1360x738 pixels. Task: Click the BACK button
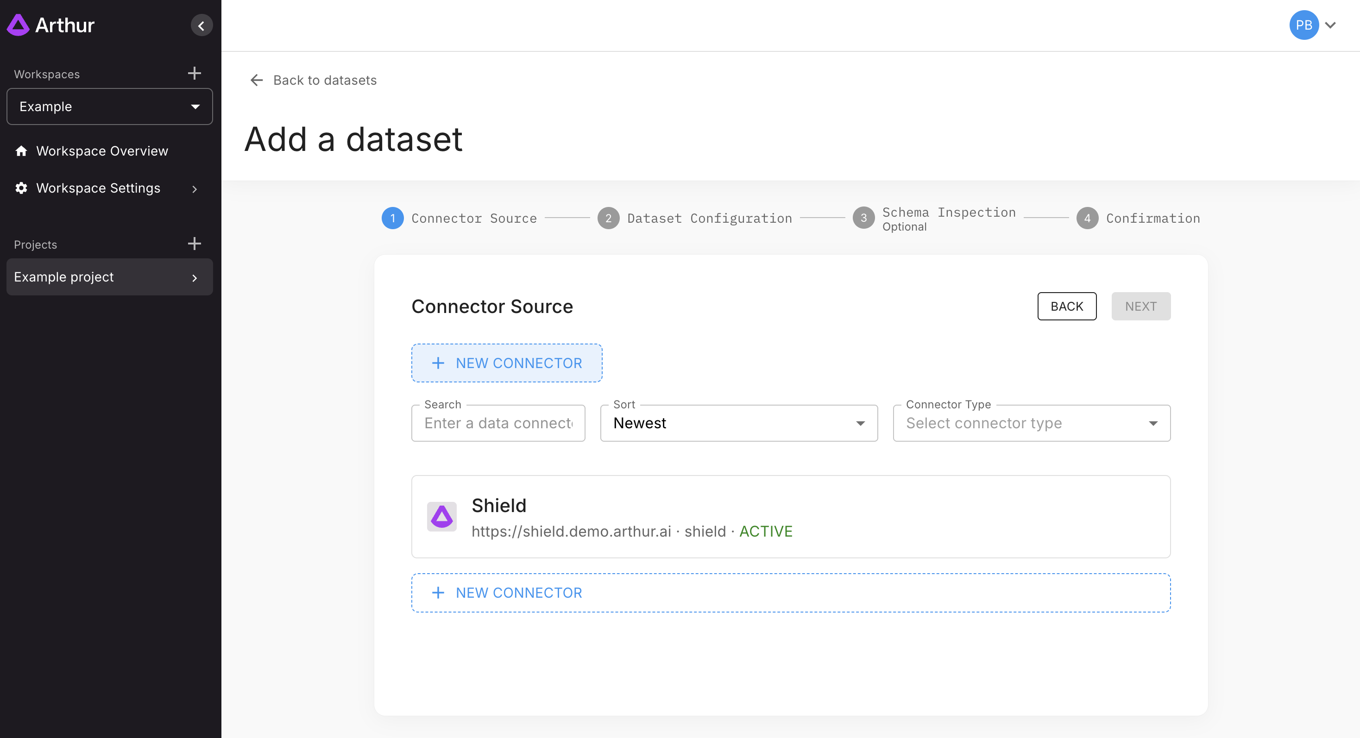tap(1066, 306)
